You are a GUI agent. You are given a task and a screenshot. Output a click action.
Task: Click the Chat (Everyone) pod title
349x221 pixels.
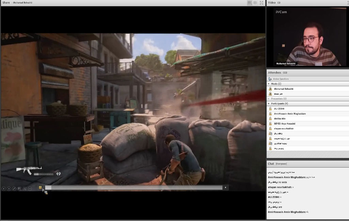pos(277,164)
